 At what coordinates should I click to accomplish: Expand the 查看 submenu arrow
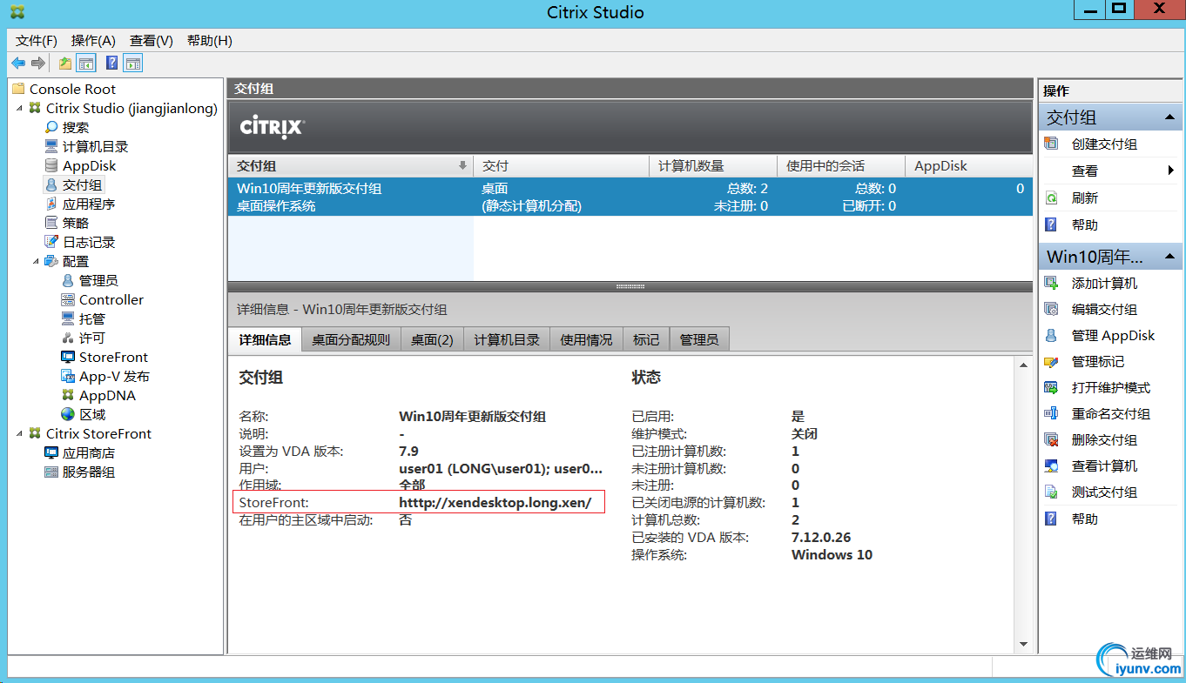click(1171, 171)
